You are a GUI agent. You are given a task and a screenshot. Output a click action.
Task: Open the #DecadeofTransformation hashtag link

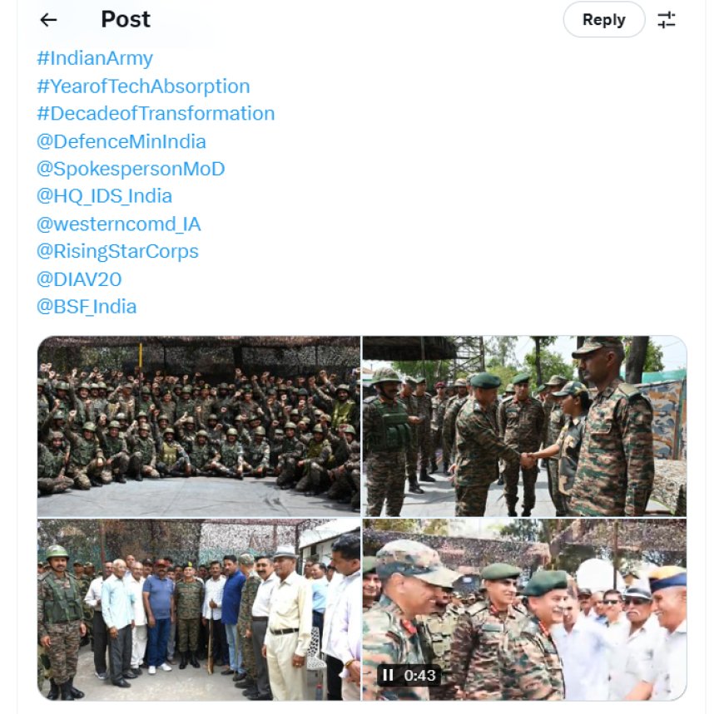(156, 114)
